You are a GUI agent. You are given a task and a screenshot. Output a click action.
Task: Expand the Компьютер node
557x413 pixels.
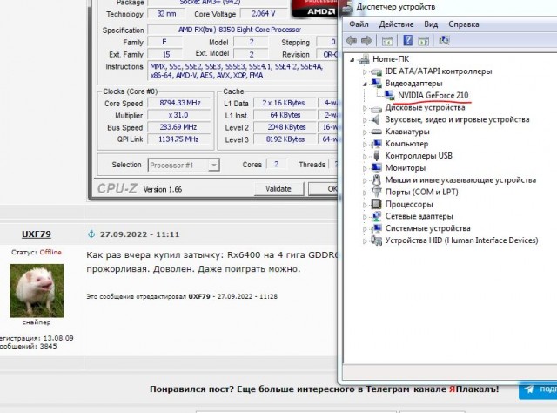click(x=365, y=145)
